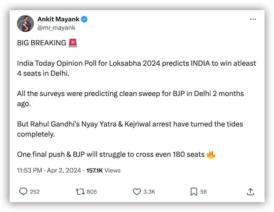This screenshot has height=212, width=274.
Task: Click the 56 bookmarks count
Action: tap(203, 192)
